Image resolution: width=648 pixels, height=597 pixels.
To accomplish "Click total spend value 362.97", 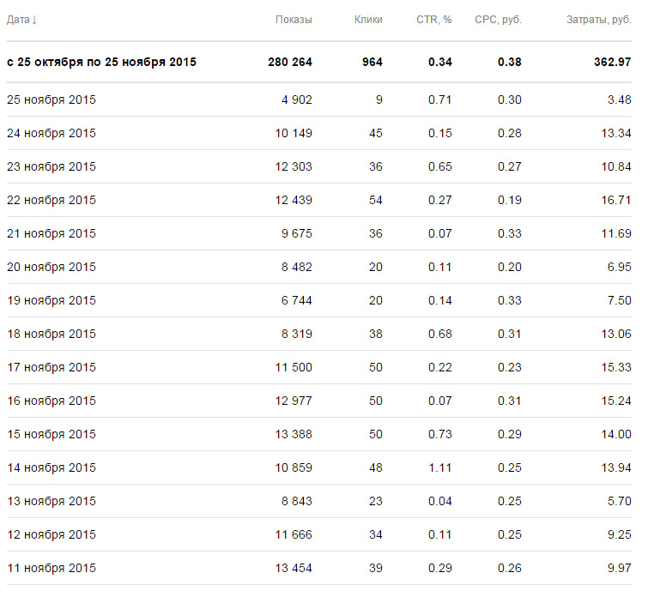I will click(609, 62).
